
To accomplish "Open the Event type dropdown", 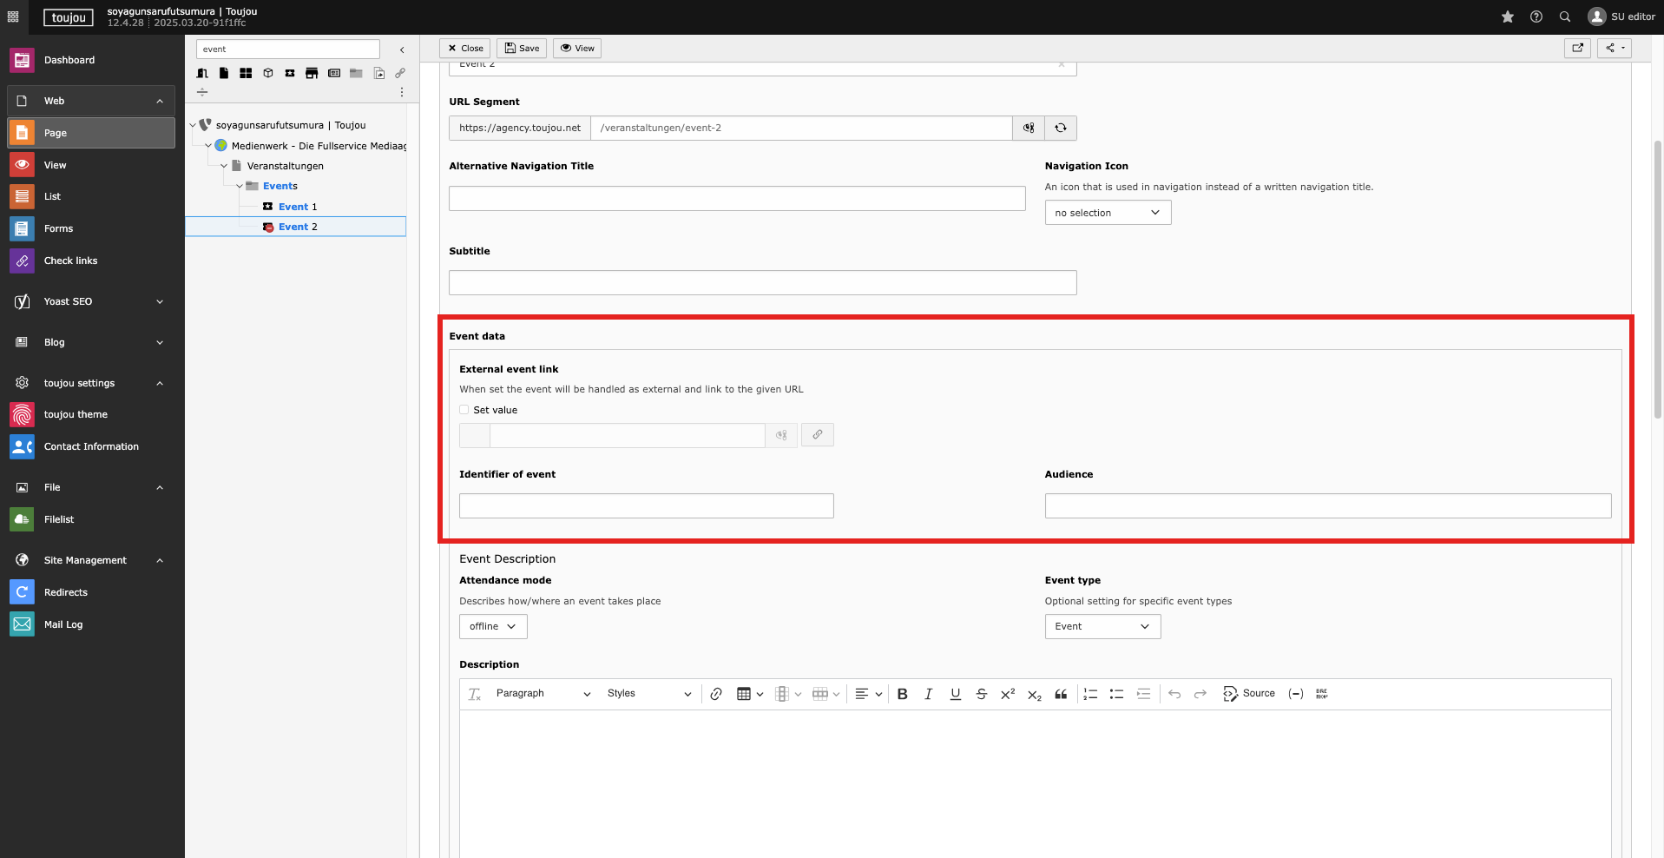I will click(1102, 626).
